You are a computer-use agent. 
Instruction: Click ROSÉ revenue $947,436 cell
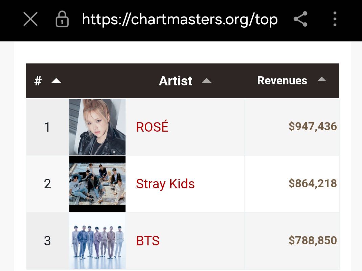tap(292, 127)
